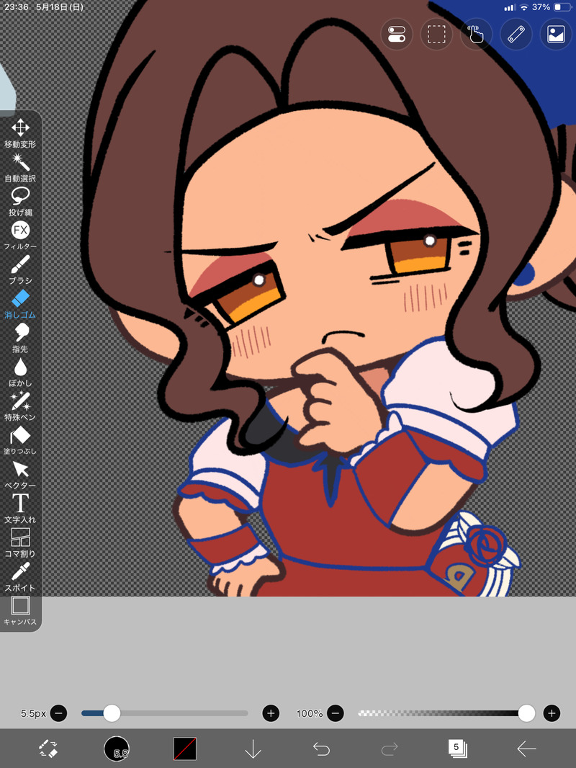Open the layers panel showing 5
Viewport: 576px width, 768px height.
pos(458,749)
